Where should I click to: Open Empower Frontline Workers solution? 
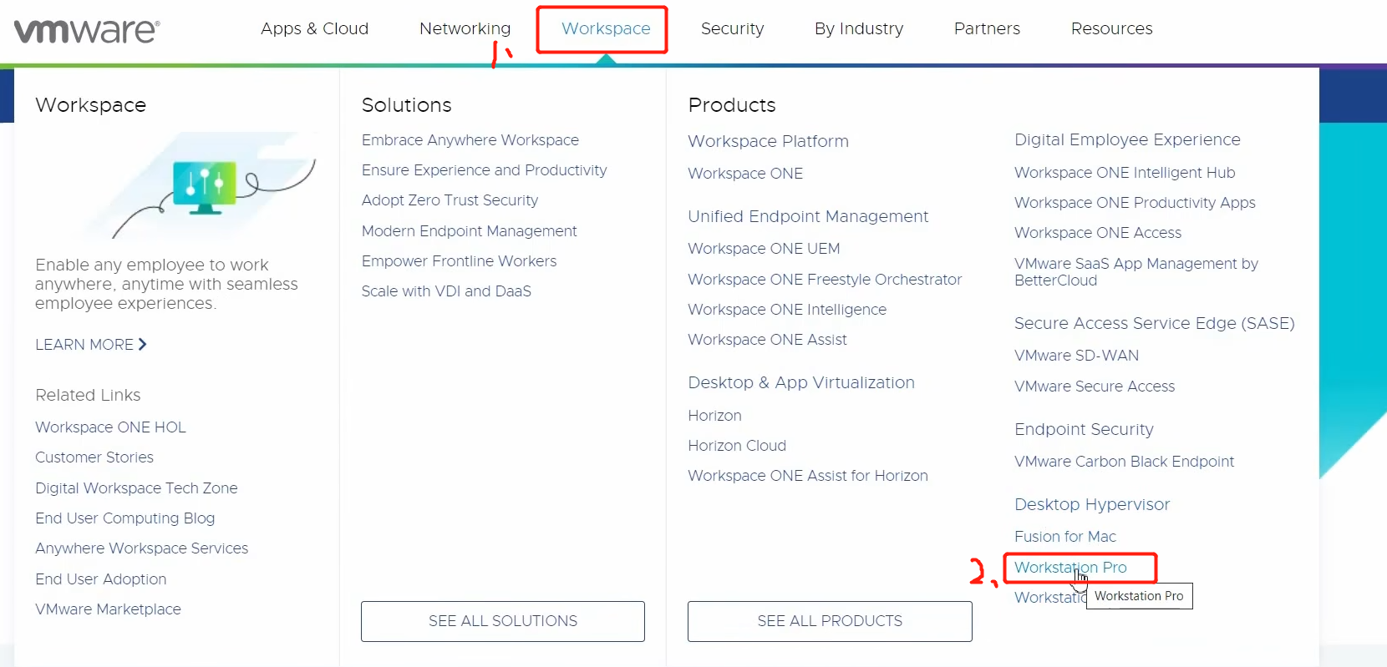(x=459, y=261)
